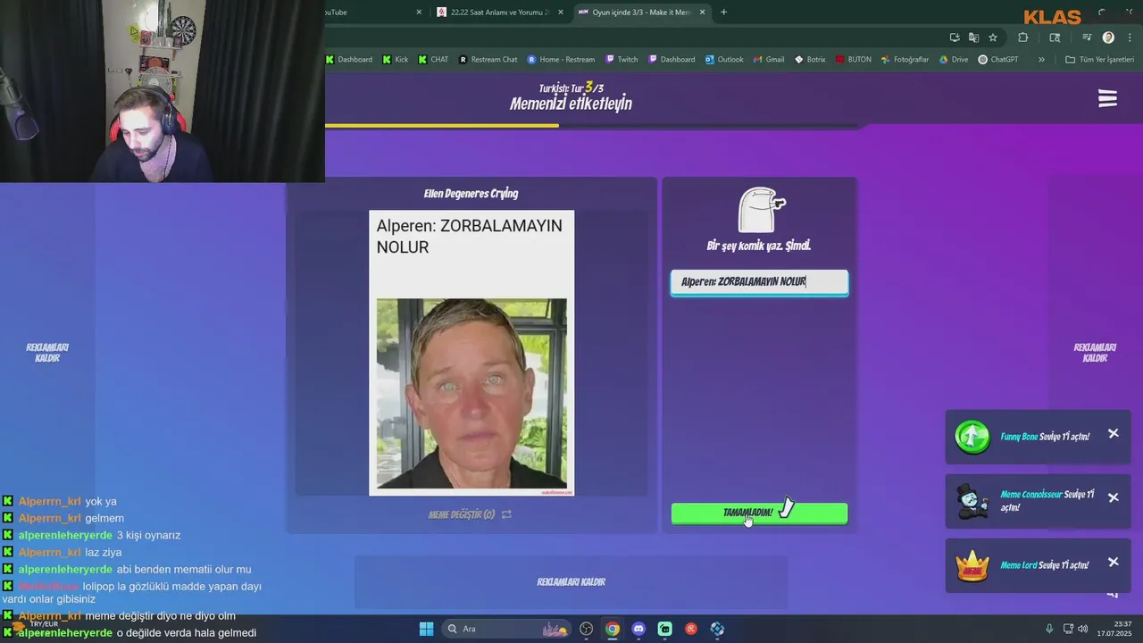Click the install app icon in address bar
Image resolution: width=1143 pixels, height=643 pixels.
(x=955, y=38)
